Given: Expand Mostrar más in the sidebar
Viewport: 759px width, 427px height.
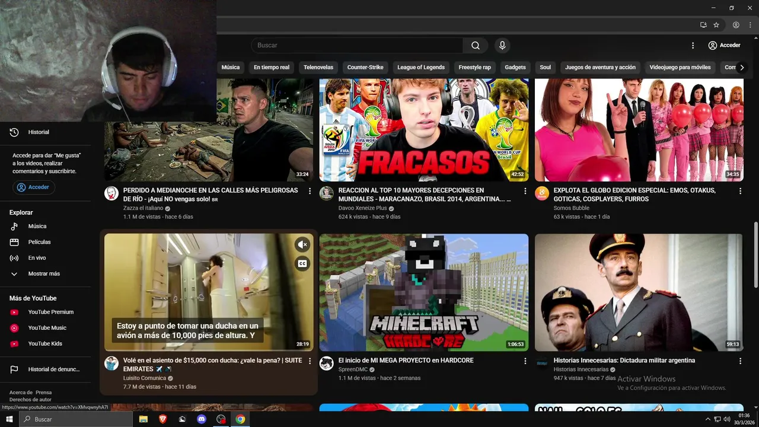Looking at the screenshot, I should point(45,274).
